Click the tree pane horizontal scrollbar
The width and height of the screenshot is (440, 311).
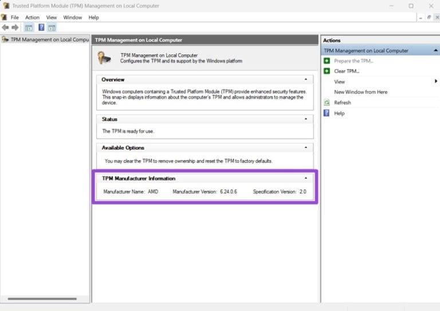point(42,298)
